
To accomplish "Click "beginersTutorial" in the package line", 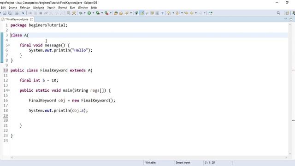I will point(47,25).
